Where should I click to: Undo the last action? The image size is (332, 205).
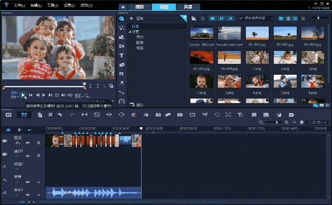coord(60,115)
